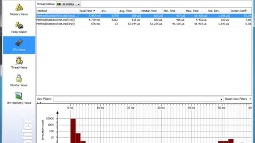Sort by the Std. Dev. column header
Image resolution: width=255 pixels, height=143 pixels.
click(x=218, y=11)
